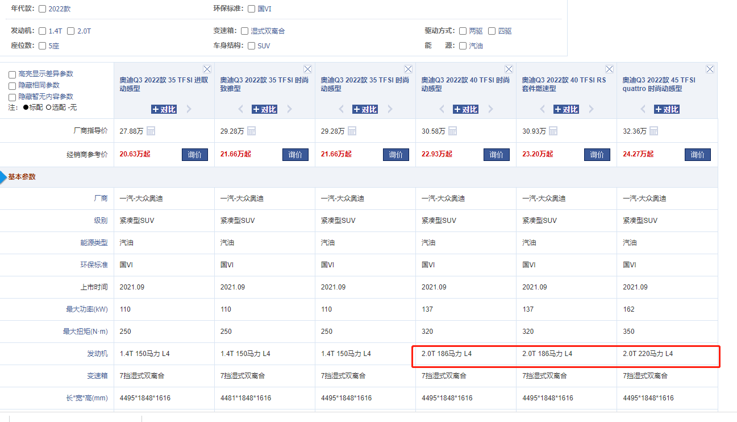
Task: Remove the 45 TFSI quattro 时尚动感型 column
Action: tap(710, 68)
